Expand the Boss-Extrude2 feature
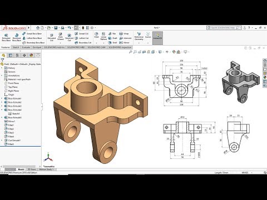Image resolution: width=267 pixels, height=200 pixels. point(2,102)
